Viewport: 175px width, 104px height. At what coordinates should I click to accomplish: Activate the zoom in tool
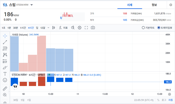(x=5, y=95)
